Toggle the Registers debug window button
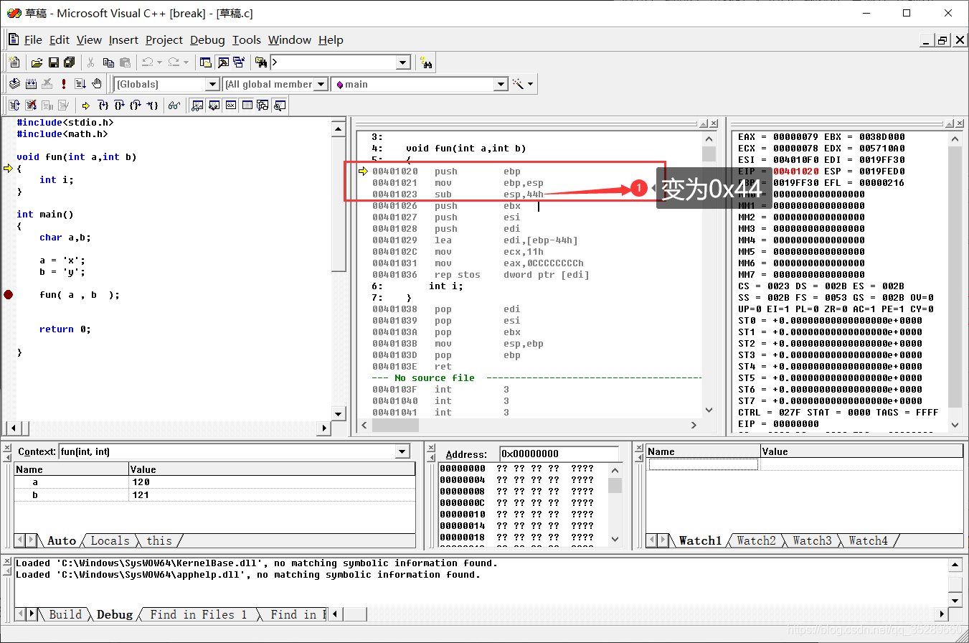The height and width of the screenshot is (643, 969). click(x=231, y=105)
